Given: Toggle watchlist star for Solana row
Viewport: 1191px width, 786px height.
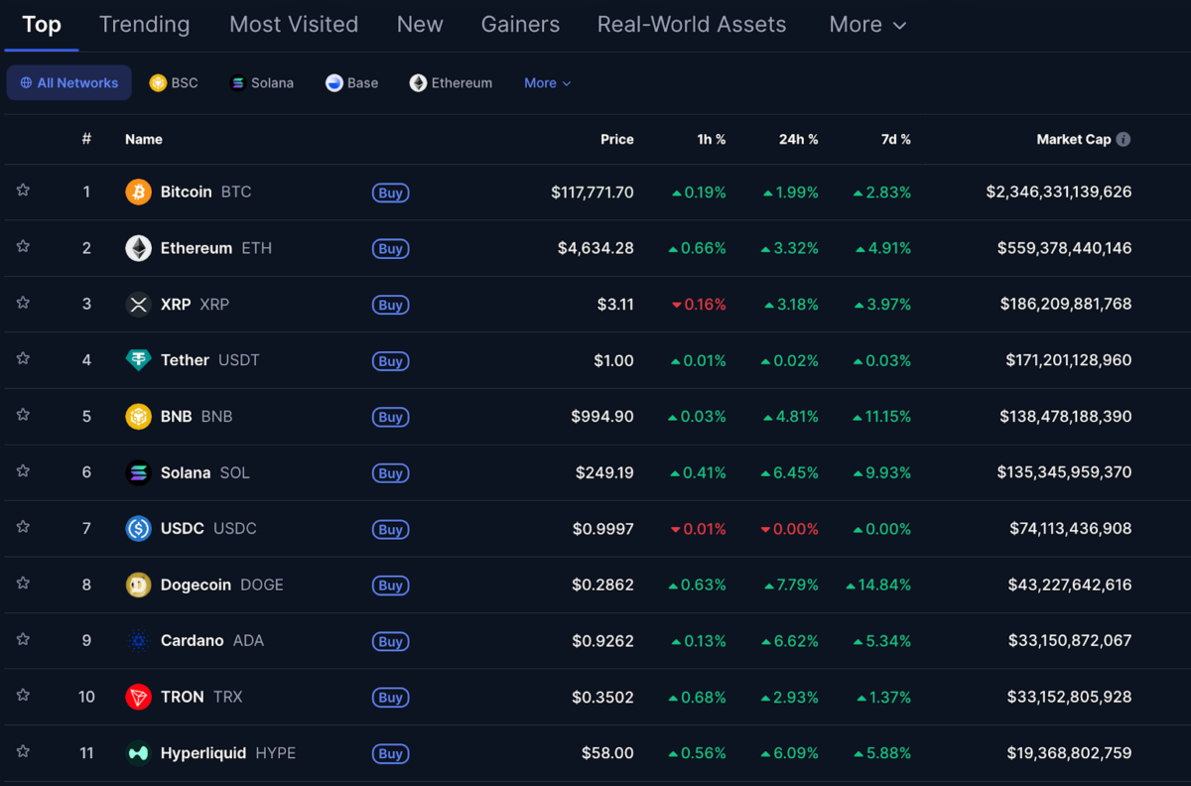Looking at the screenshot, I should click(x=23, y=470).
